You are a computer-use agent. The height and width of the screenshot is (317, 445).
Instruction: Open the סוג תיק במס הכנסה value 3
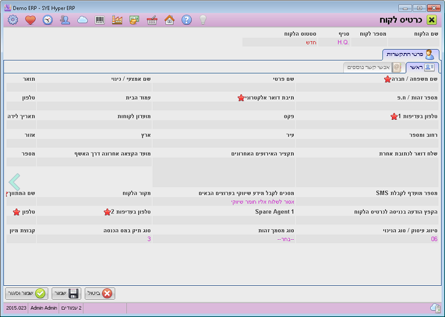[x=94, y=239]
